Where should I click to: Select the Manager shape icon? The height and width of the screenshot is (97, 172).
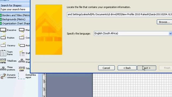pos(21,30)
